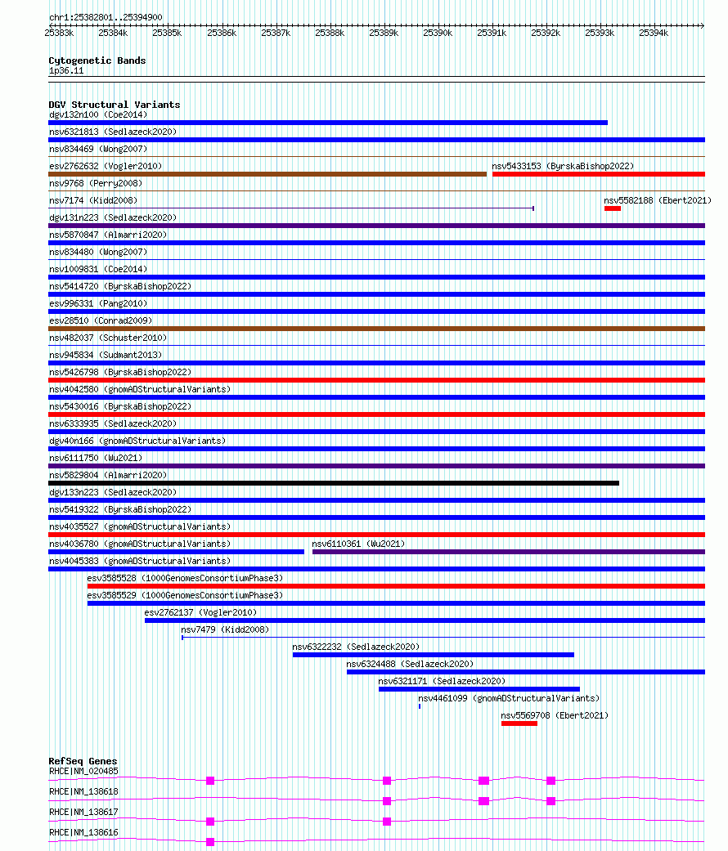Screen dimensions: 728x851
Task: Select the nsv6321813 (Sedlazeck2020) label
Action: pyautogui.click(x=112, y=132)
